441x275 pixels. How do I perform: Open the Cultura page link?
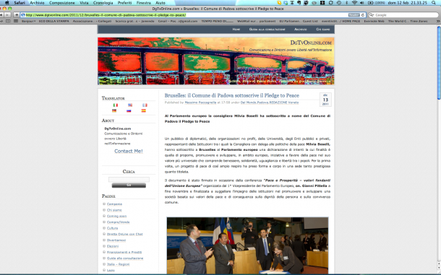tap(112, 228)
